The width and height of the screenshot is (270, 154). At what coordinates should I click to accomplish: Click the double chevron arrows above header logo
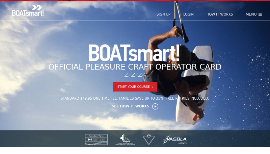pyautogui.click(x=37, y=7)
